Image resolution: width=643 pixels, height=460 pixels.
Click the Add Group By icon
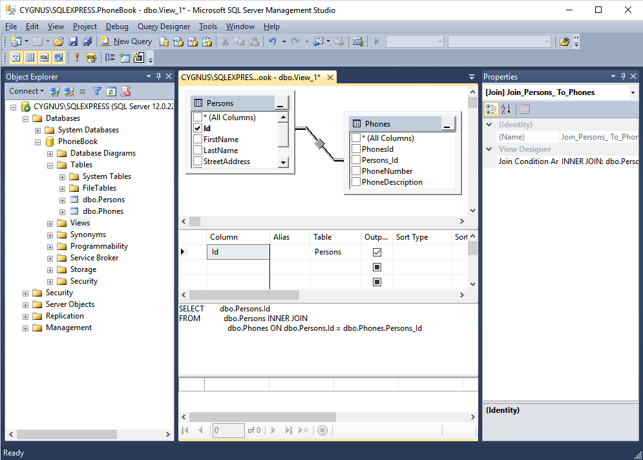(x=110, y=57)
